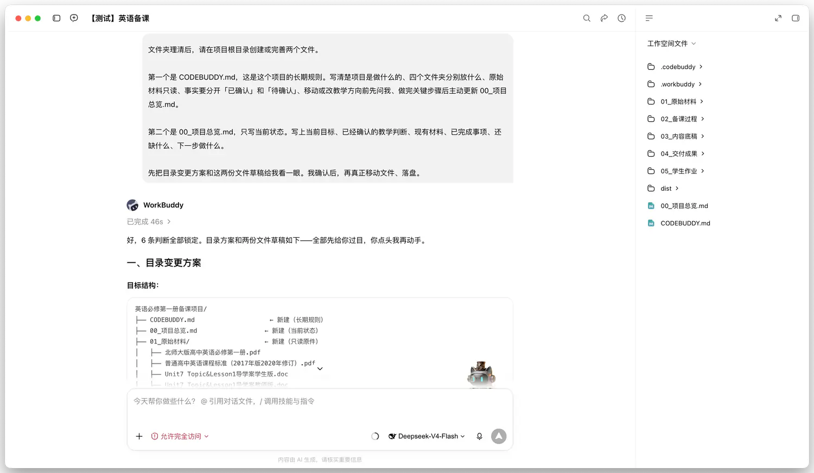The image size is (814, 473).
Task: Share the conversation via arrow icon
Action: [604, 18]
